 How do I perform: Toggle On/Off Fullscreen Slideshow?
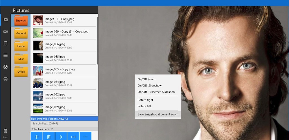156,92
